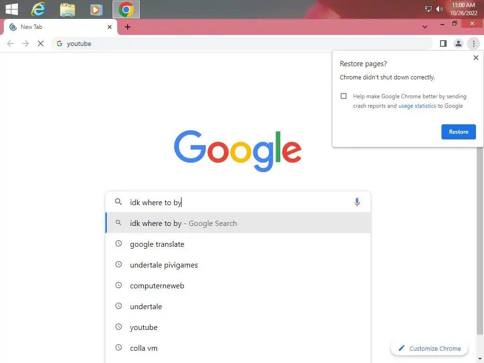The height and width of the screenshot is (363, 484).
Task: Open Windows Media Player taskbar icon
Action: pos(96,9)
